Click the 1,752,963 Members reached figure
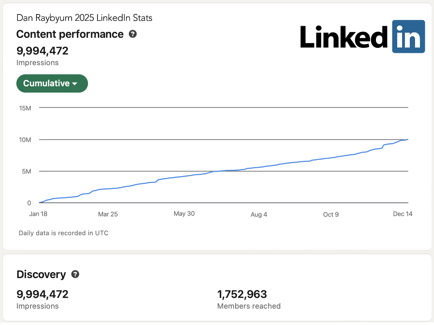Viewport: 434px width, 325px height. pos(242,294)
